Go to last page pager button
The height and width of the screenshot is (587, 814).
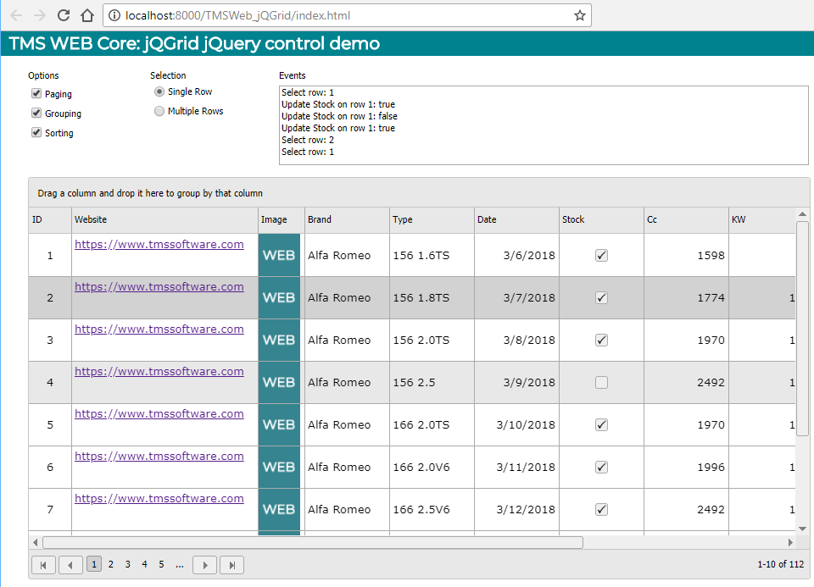(x=231, y=565)
